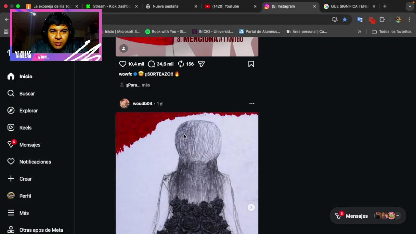416x234 pixels.
Task: Open comments on wowfc post
Action: (x=151, y=64)
